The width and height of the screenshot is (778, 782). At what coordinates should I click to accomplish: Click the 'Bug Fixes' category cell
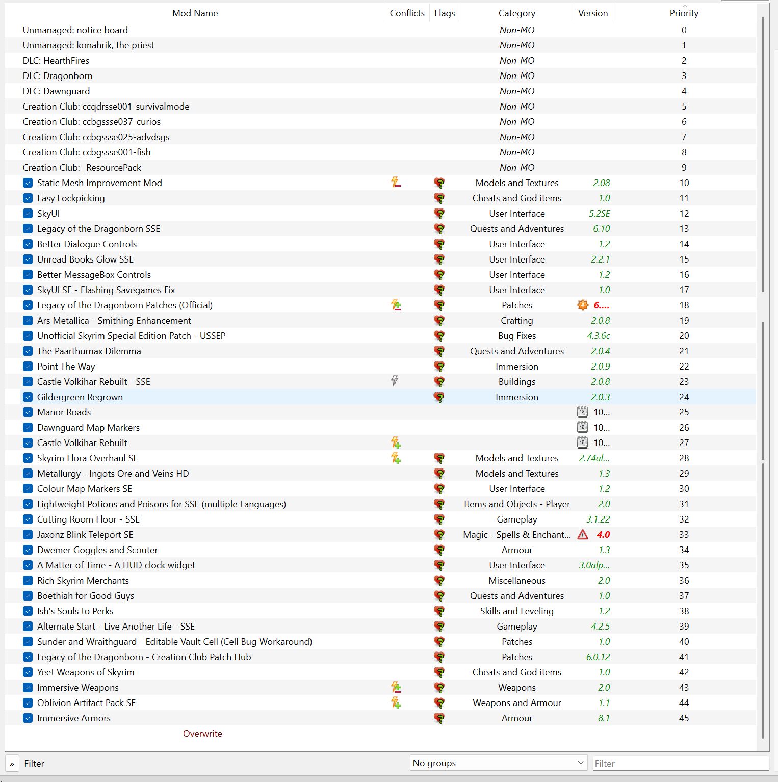517,335
